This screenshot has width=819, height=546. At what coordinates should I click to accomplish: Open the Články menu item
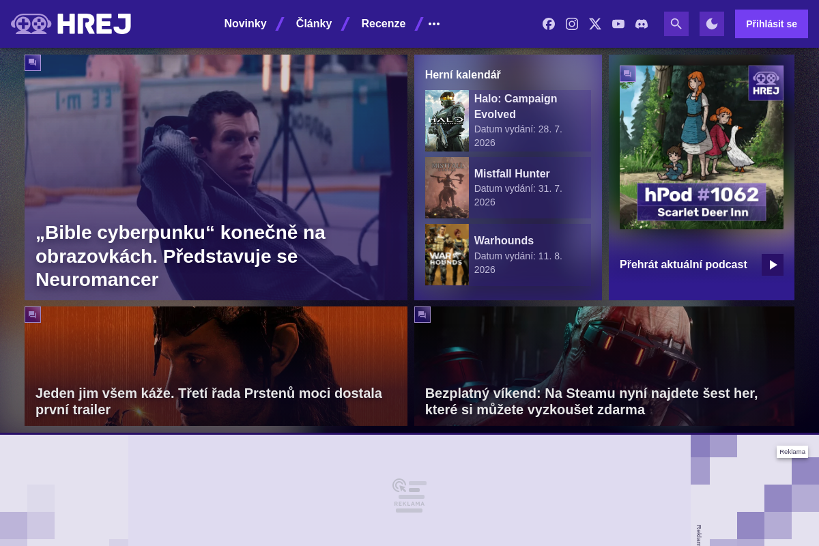[314, 24]
